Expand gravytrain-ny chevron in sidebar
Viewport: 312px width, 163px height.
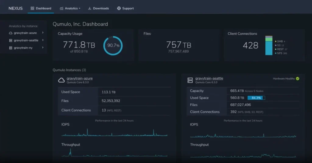(x=43, y=48)
